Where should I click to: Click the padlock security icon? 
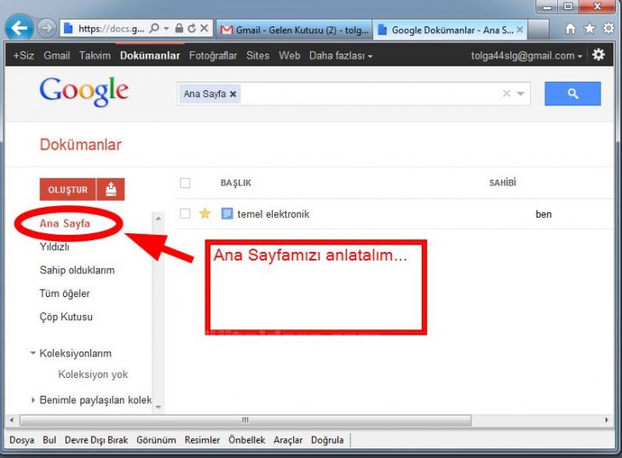pos(179,28)
